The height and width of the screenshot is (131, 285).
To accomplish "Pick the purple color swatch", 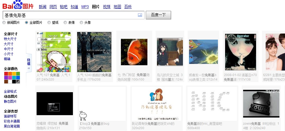I will click(6, 78).
